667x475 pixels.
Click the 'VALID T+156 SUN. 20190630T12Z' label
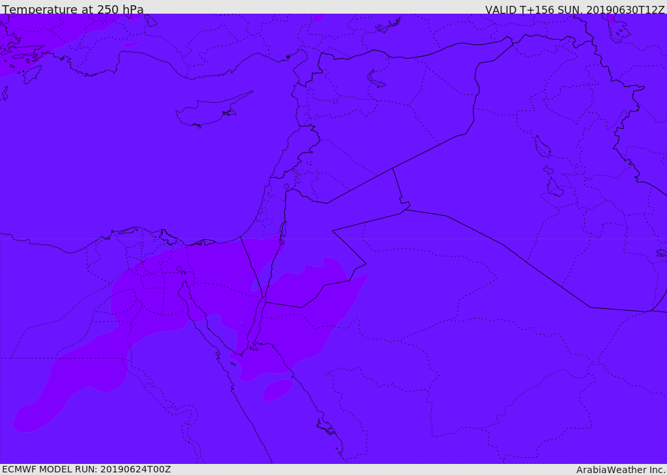coord(575,10)
